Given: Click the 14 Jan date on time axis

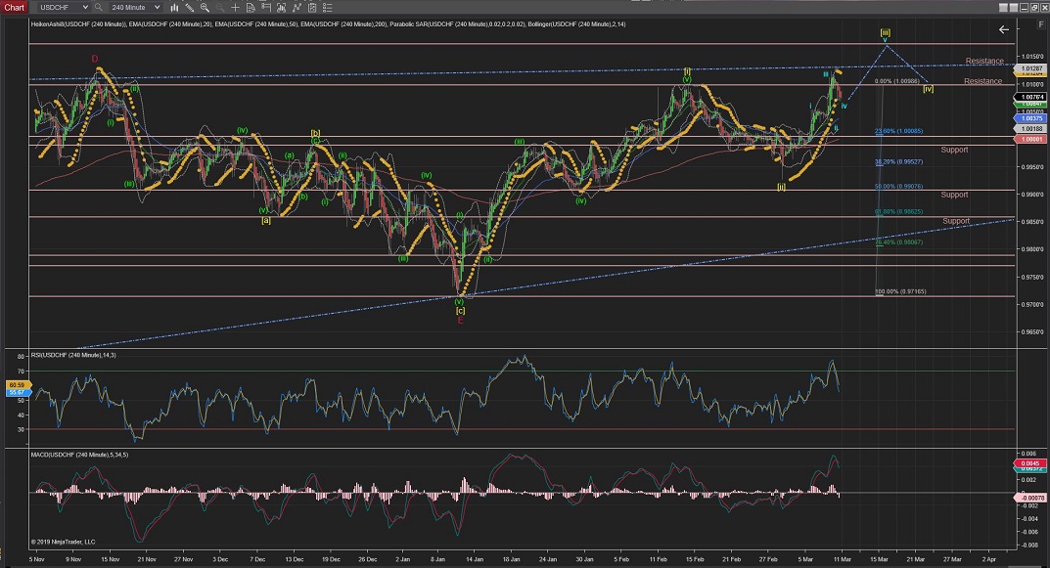Looking at the screenshot, I should pyautogui.click(x=474, y=558).
